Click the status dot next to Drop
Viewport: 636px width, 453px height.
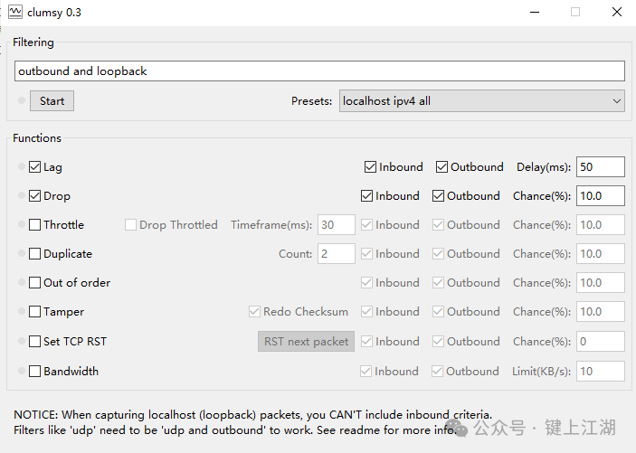click(x=21, y=196)
